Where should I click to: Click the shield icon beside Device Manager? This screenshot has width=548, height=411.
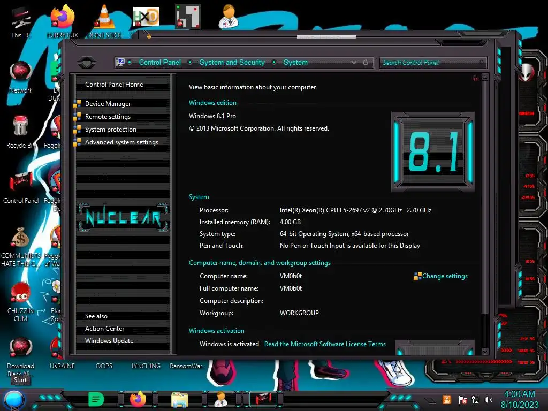pyautogui.click(x=77, y=104)
